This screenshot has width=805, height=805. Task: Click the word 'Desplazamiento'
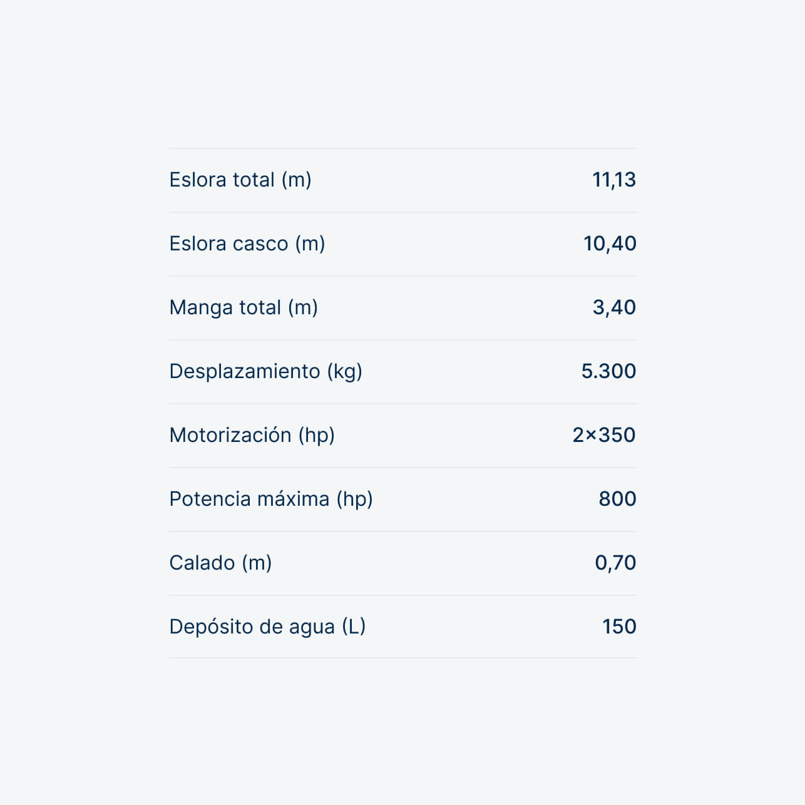pyautogui.click(x=245, y=372)
